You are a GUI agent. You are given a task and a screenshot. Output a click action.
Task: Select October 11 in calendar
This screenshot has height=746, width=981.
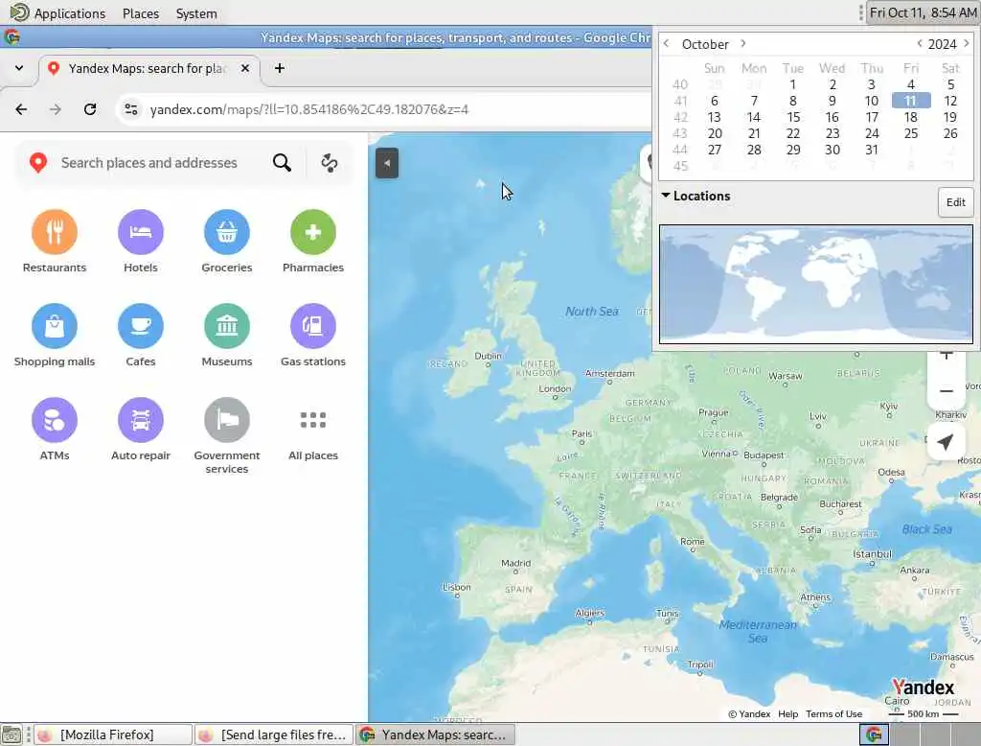pyautogui.click(x=910, y=101)
